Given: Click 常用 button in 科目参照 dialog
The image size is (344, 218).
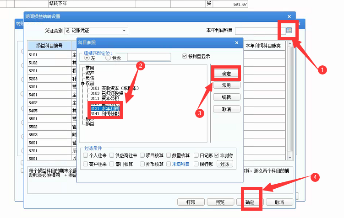Looking at the screenshot, I should pyautogui.click(x=226, y=85).
